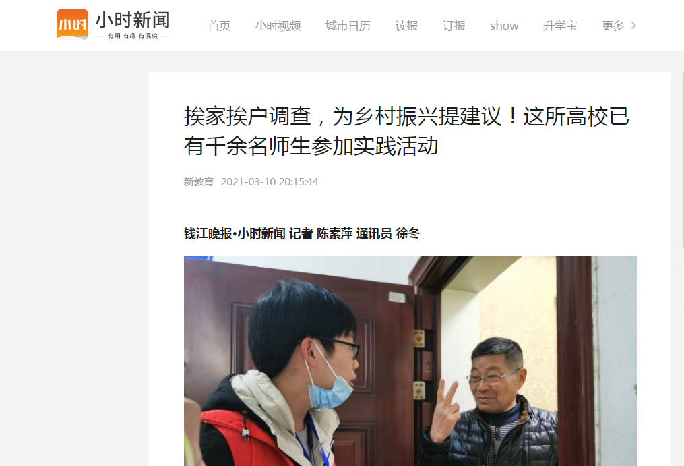The height and width of the screenshot is (466, 684).
Task: Go to 城市日历 section
Action: pyautogui.click(x=348, y=26)
